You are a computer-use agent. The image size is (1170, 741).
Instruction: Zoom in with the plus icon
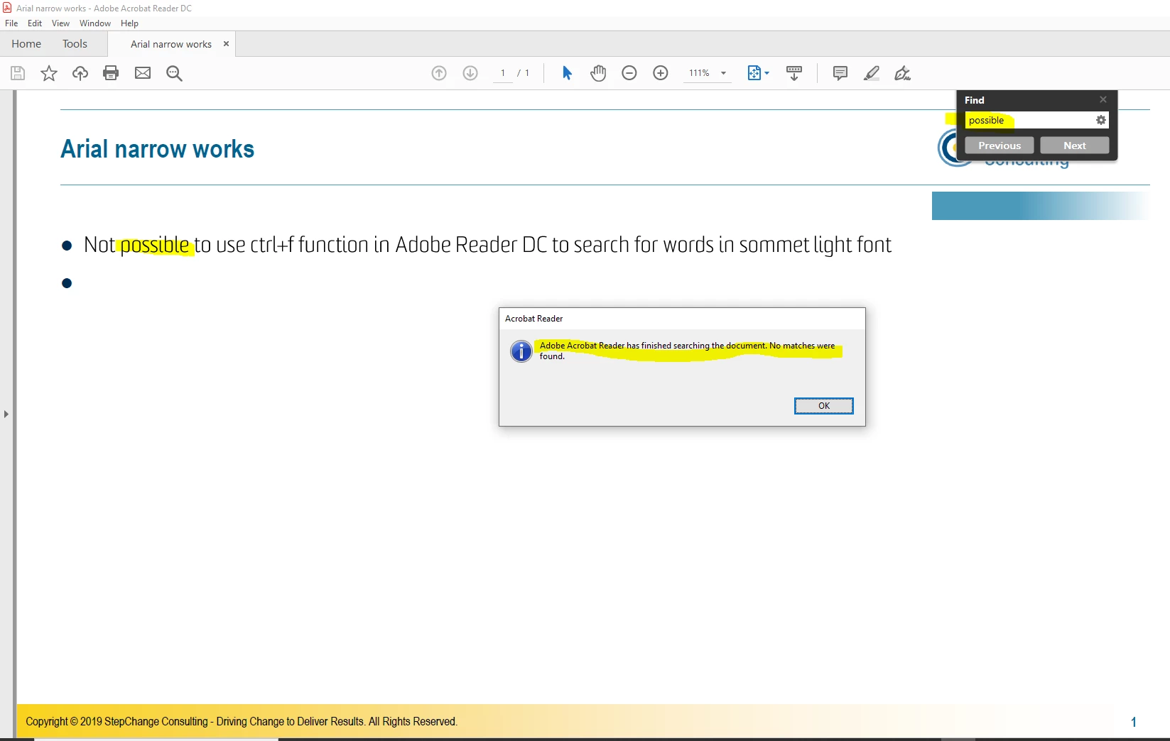click(x=661, y=73)
